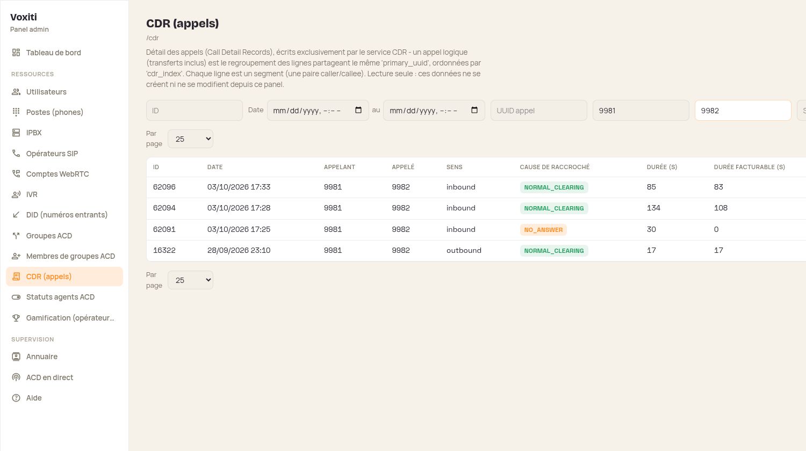Image resolution: width=806 pixels, height=451 pixels.
Task: Go to Opérateurs SIP section
Action: 64,154
